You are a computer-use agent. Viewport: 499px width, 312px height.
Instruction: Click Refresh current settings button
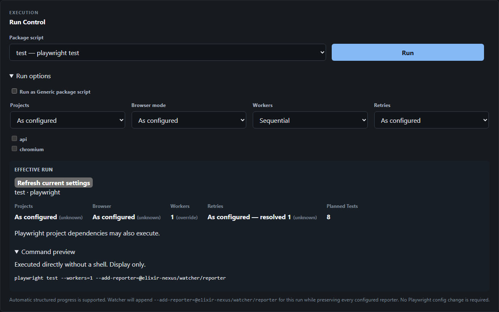tap(53, 183)
